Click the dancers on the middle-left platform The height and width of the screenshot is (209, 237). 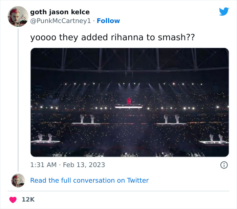tap(86, 119)
